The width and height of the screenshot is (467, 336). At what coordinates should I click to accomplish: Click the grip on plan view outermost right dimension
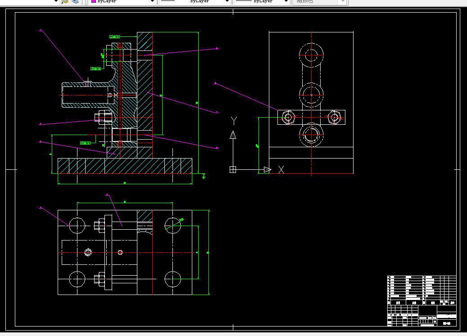208,253
